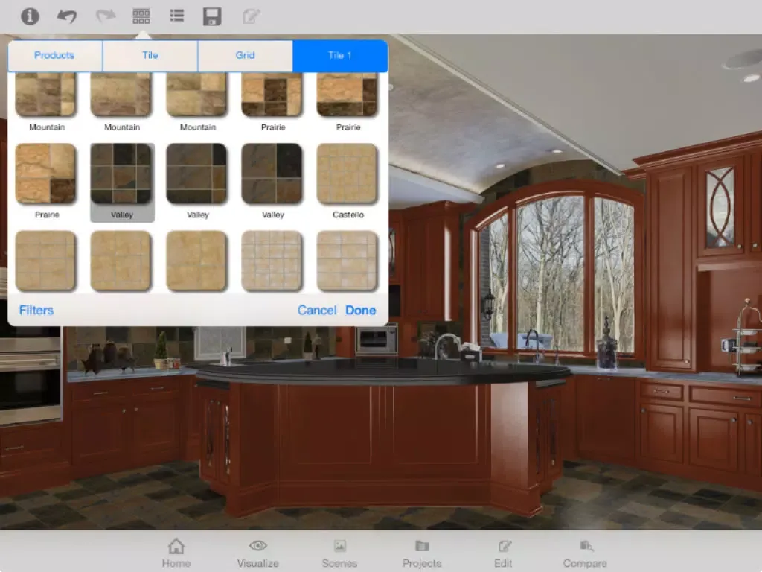Open Scenes in bottom bar

[339, 553]
